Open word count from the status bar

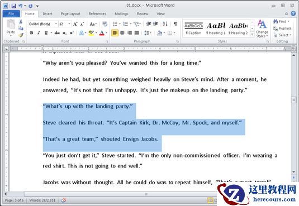pyautogui.click(x=42, y=200)
